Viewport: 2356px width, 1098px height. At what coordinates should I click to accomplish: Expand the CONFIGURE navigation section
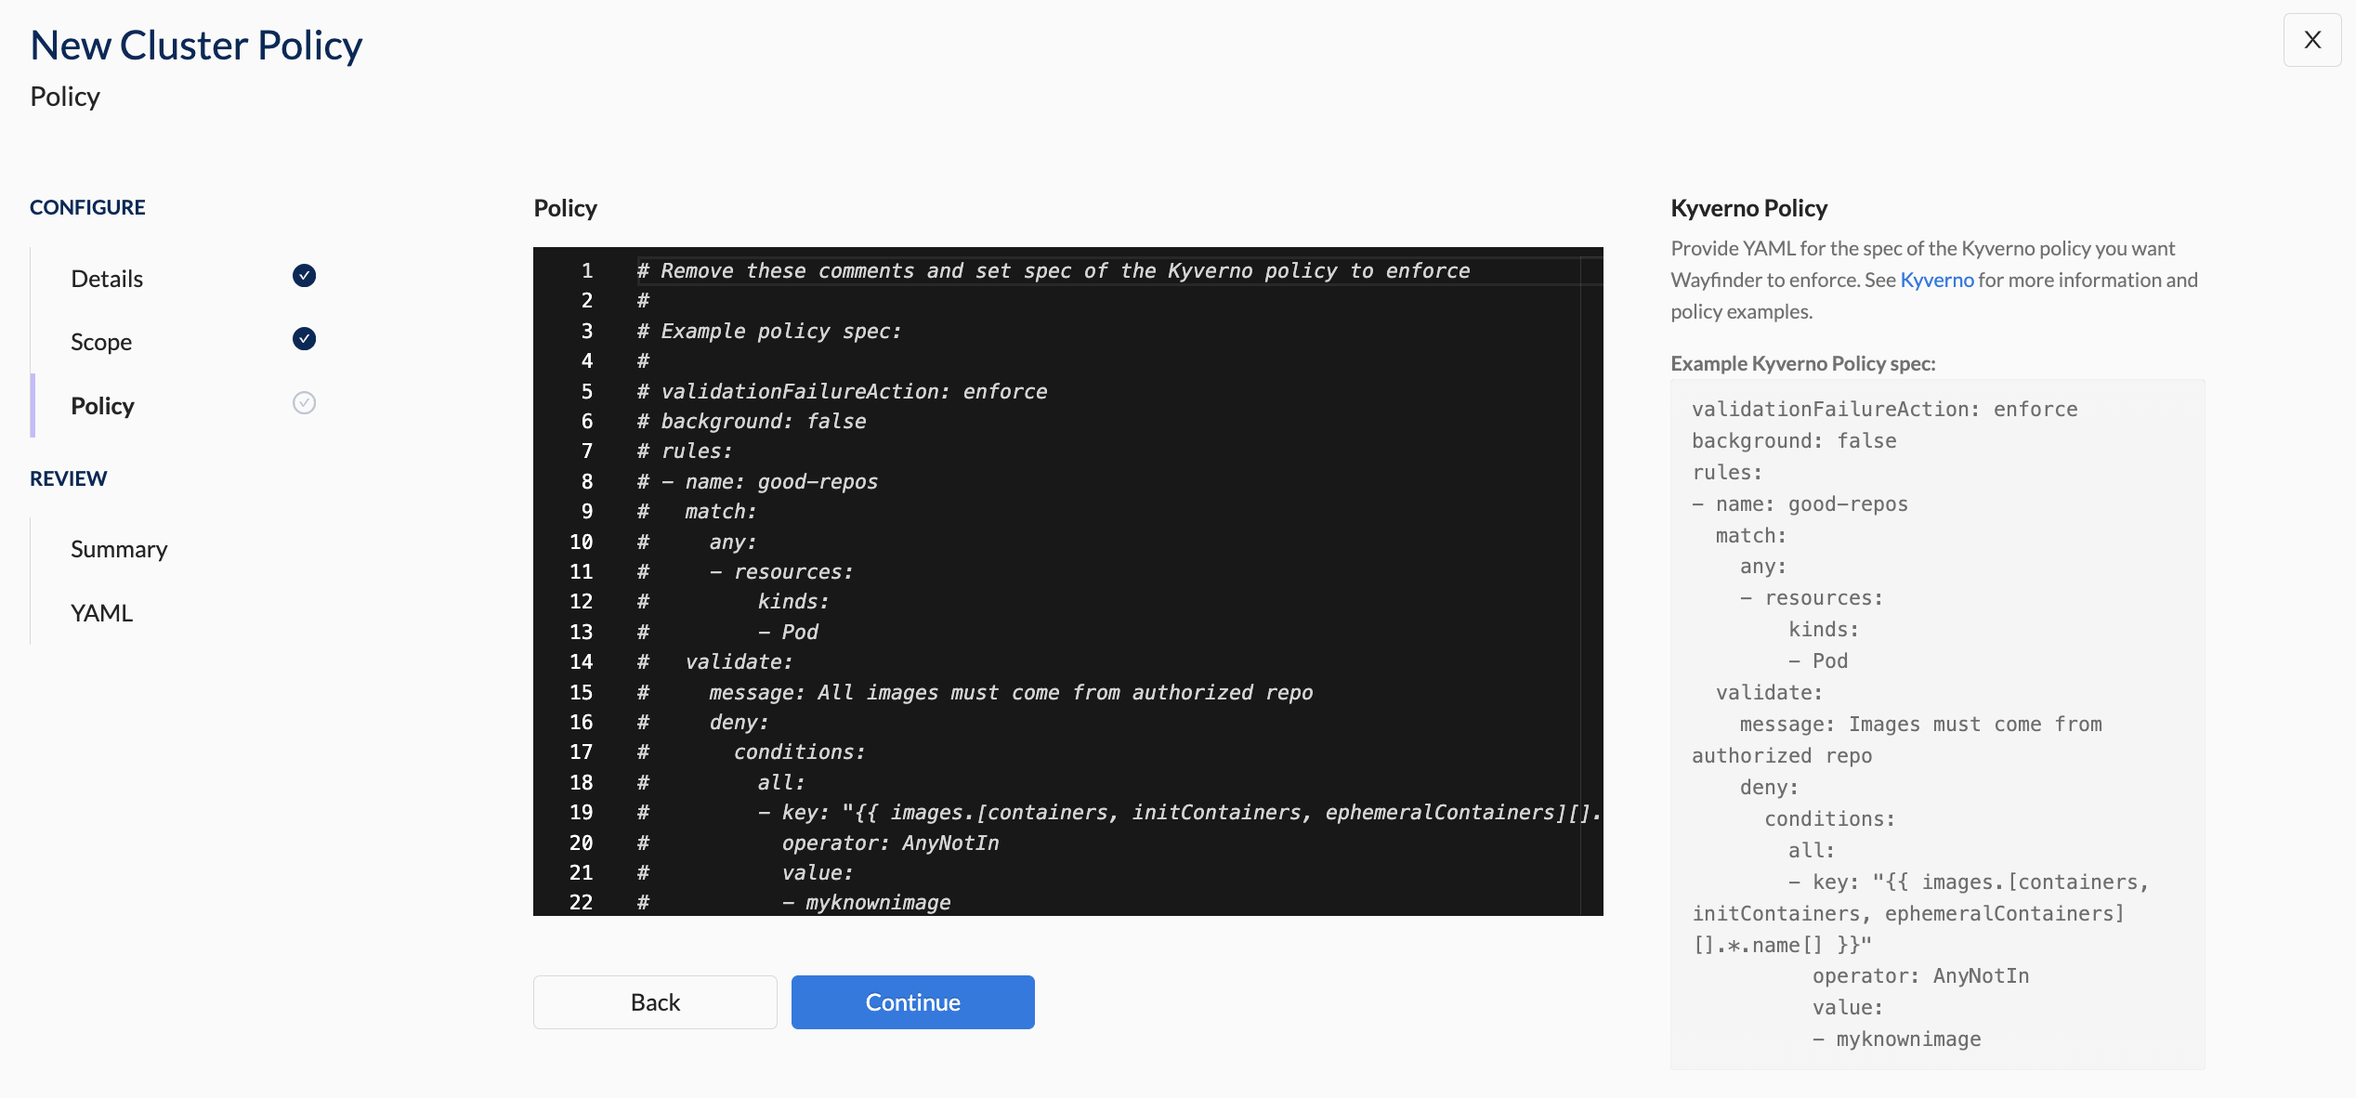click(x=87, y=206)
